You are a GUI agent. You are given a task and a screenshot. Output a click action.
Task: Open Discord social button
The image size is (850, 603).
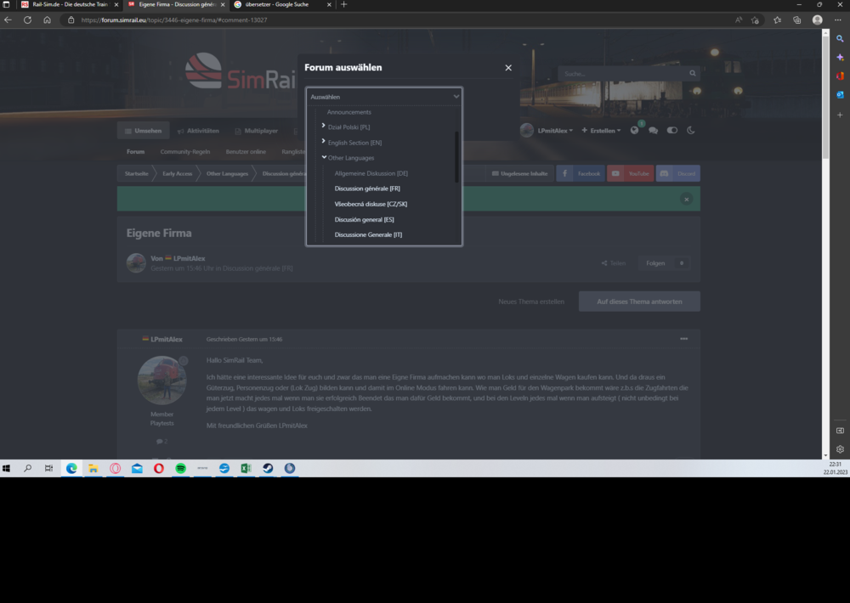[678, 173]
